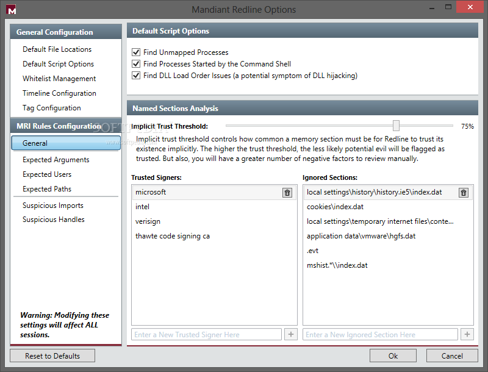Toggle Find DLL Load Order Issues checkbox
This screenshot has width=488, height=372.
tap(136, 75)
